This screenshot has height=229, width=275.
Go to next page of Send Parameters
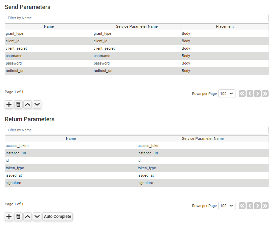point(257,94)
